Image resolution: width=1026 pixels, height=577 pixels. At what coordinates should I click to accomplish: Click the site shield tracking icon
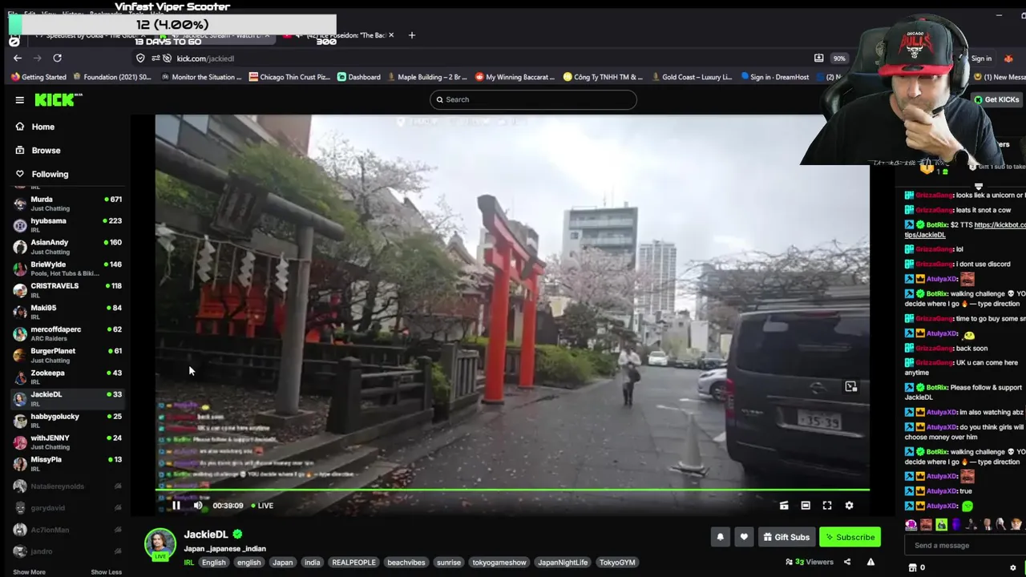coord(140,59)
